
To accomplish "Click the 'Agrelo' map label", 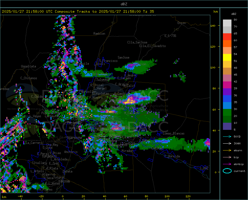I will coord(74,128).
